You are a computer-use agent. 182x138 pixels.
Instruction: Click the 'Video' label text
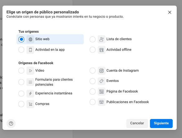(x=40, y=70)
